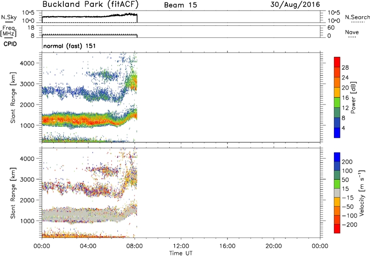Click '4000' on the power panel axis
370x256 pixels.
[x=27, y=63]
